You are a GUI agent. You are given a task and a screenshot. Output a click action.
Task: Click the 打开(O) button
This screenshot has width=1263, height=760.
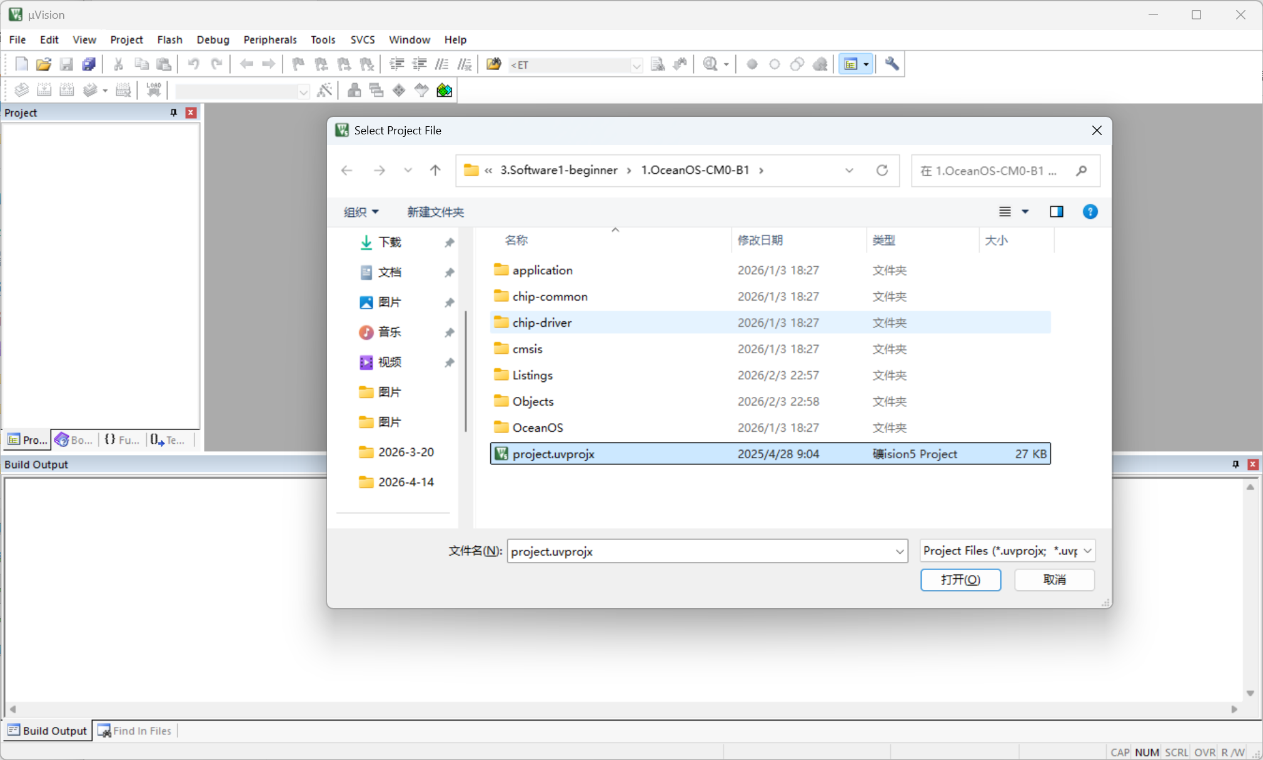[960, 580]
